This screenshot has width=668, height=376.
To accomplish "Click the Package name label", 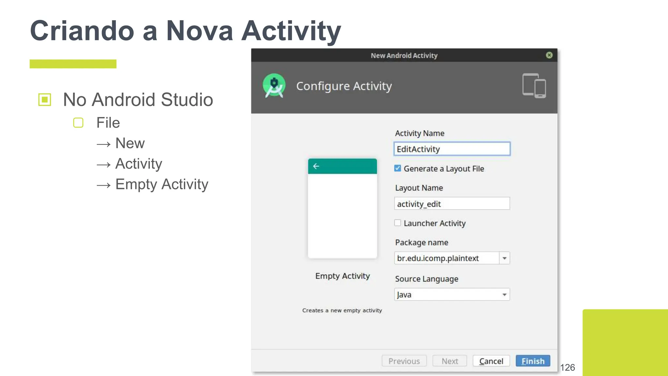I will [x=421, y=243].
